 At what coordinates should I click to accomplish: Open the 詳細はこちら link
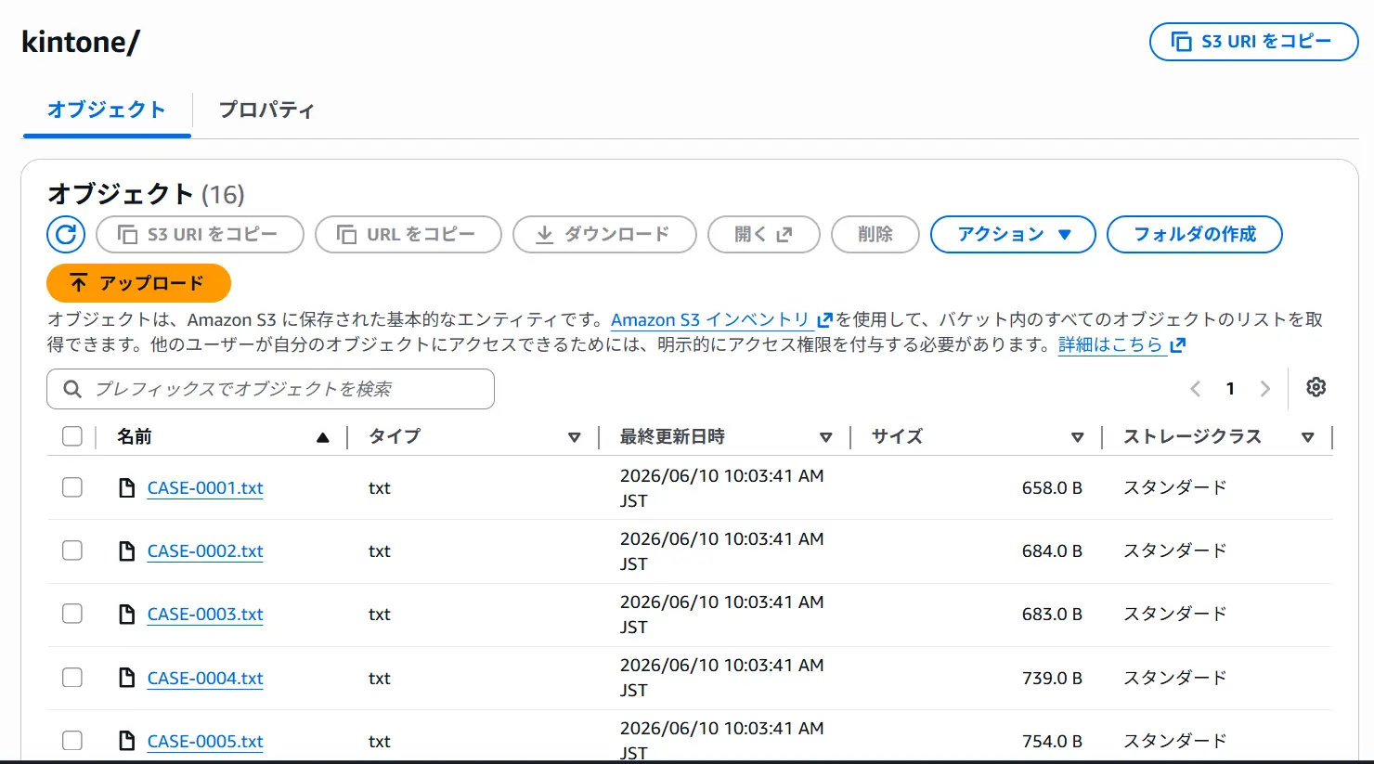click(x=1110, y=345)
